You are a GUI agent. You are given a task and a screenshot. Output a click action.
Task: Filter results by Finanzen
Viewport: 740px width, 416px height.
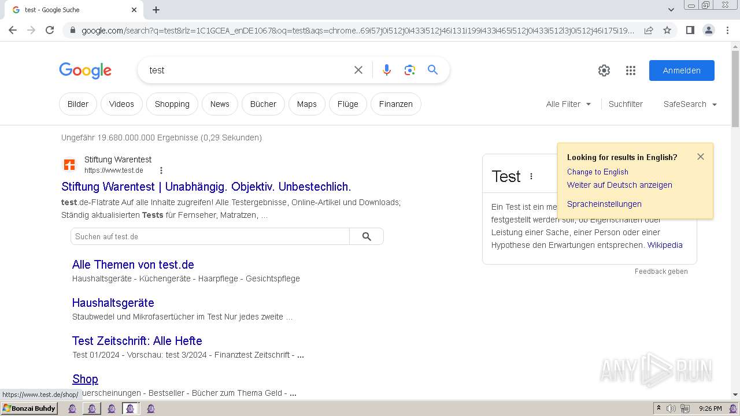396,104
